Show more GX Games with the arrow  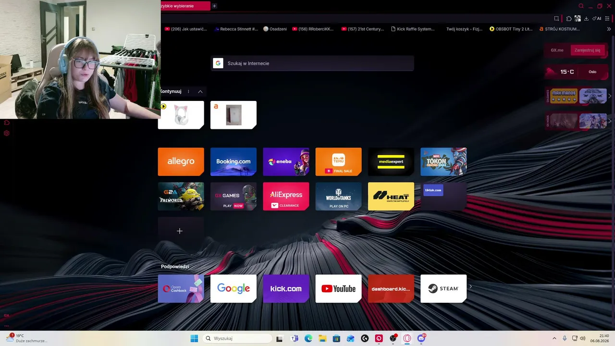610,96
